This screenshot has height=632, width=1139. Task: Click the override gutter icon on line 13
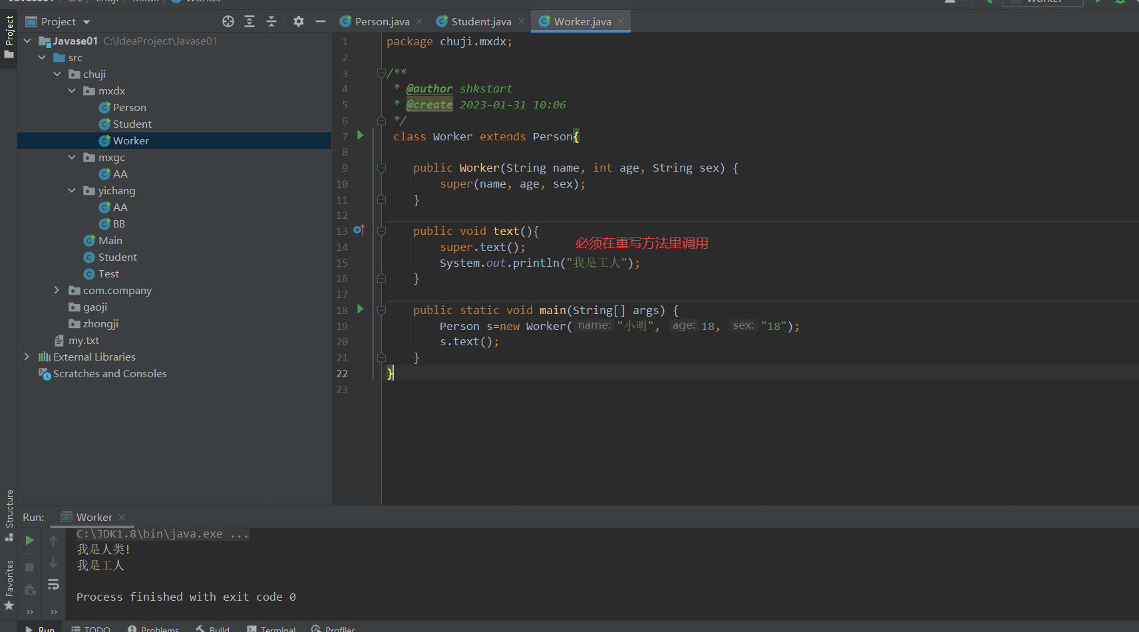(x=359, y=230)
